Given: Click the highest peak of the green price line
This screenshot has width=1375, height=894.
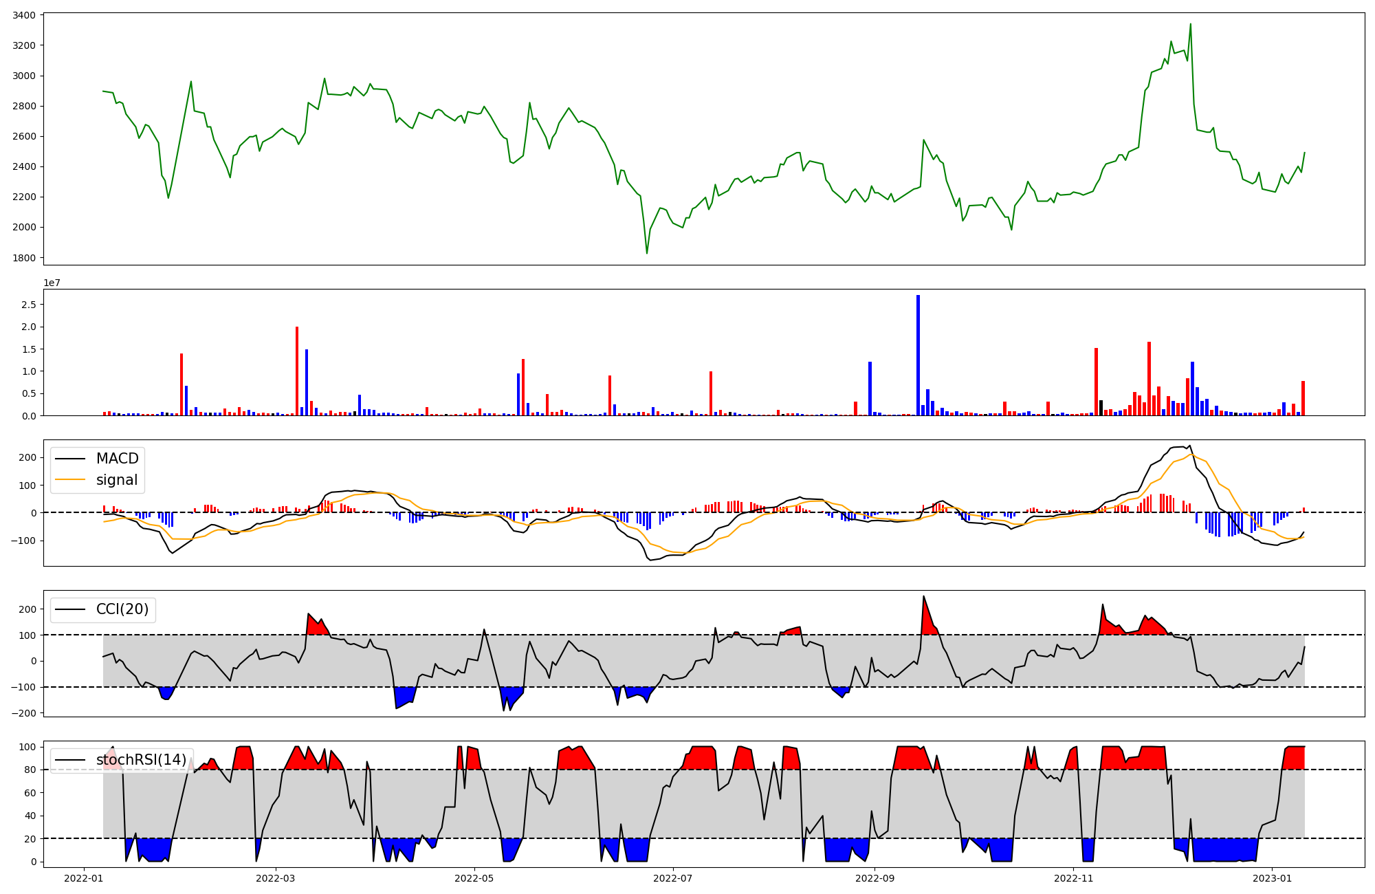Looking at the screenshot, I should pos(1190,25).
